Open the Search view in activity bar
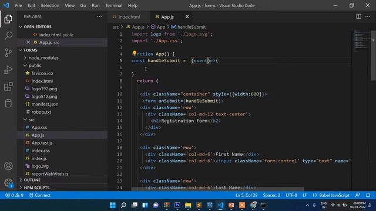376x211 pixels. 8,36
